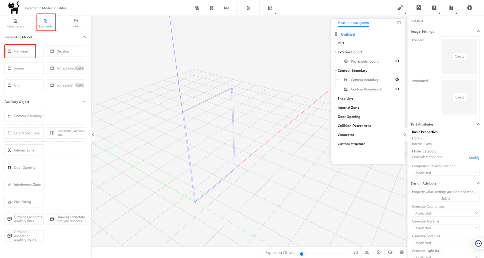
Task: Click the parentheses swap arrows toolbar icon
Action: tap(226, 8)
